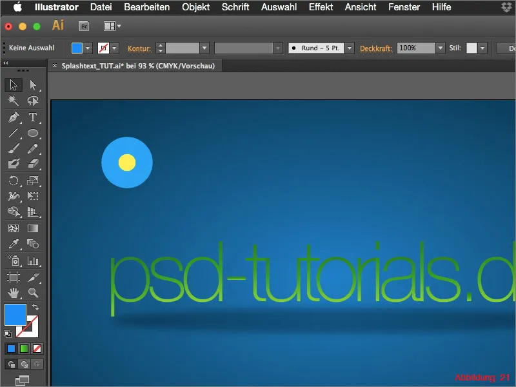Select the Eyedropper tool
Image resolution: width=516 pixels, height=387 pixels.
(x=14, y=244)
